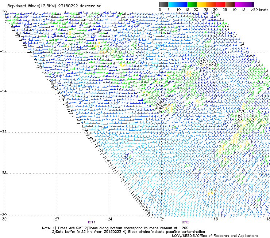Click the orange 25-30 knots legend segment

pyautogui.click(x=211, y=4)
